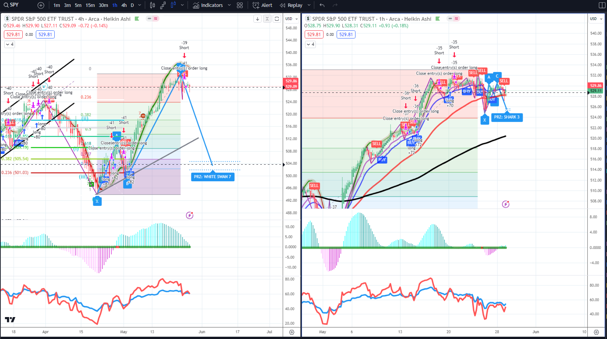Viewport: 607px width, 339px height.
Task: Open the chart layout setup icon
Action: 602,5
